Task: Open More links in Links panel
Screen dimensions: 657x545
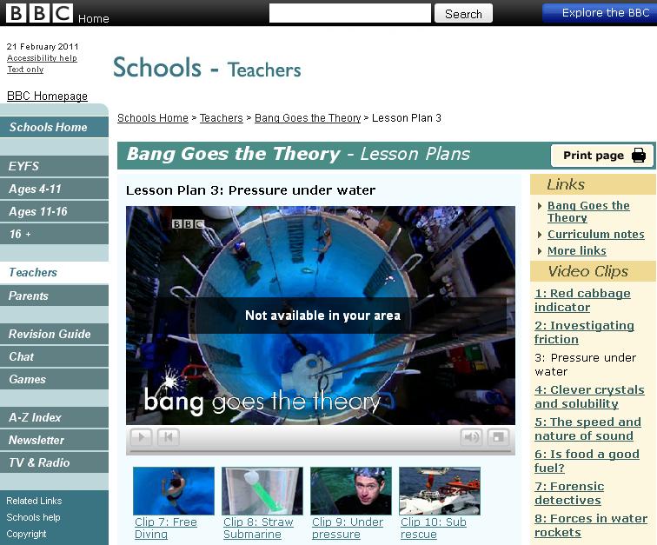Action: click(x=576, y=250)
